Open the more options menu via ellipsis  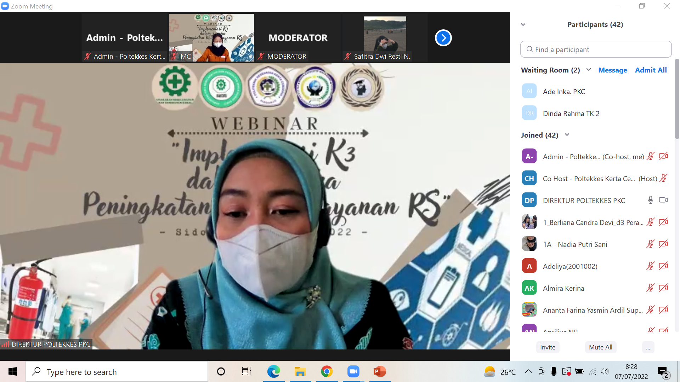[x=648, y=347]
